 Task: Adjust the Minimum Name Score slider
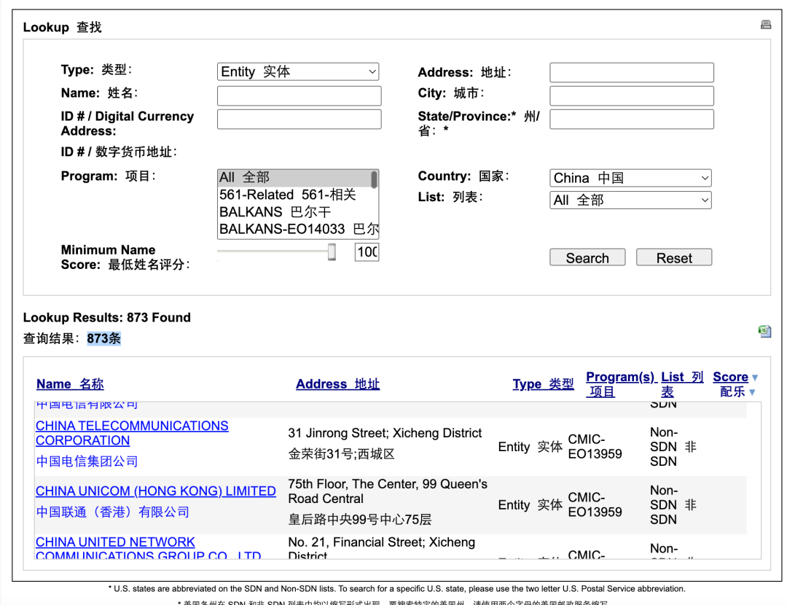pos(332,251)
